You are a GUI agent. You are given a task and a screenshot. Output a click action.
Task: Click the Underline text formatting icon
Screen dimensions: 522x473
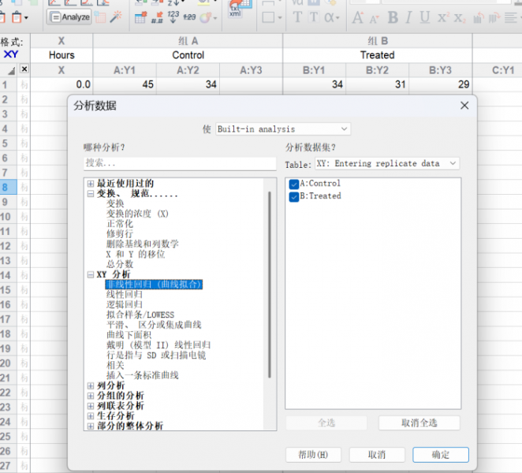click(426, 17)
